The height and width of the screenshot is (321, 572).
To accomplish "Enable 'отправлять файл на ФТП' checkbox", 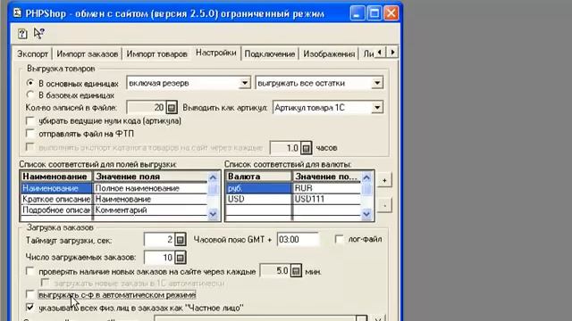I will coord(30,134).
